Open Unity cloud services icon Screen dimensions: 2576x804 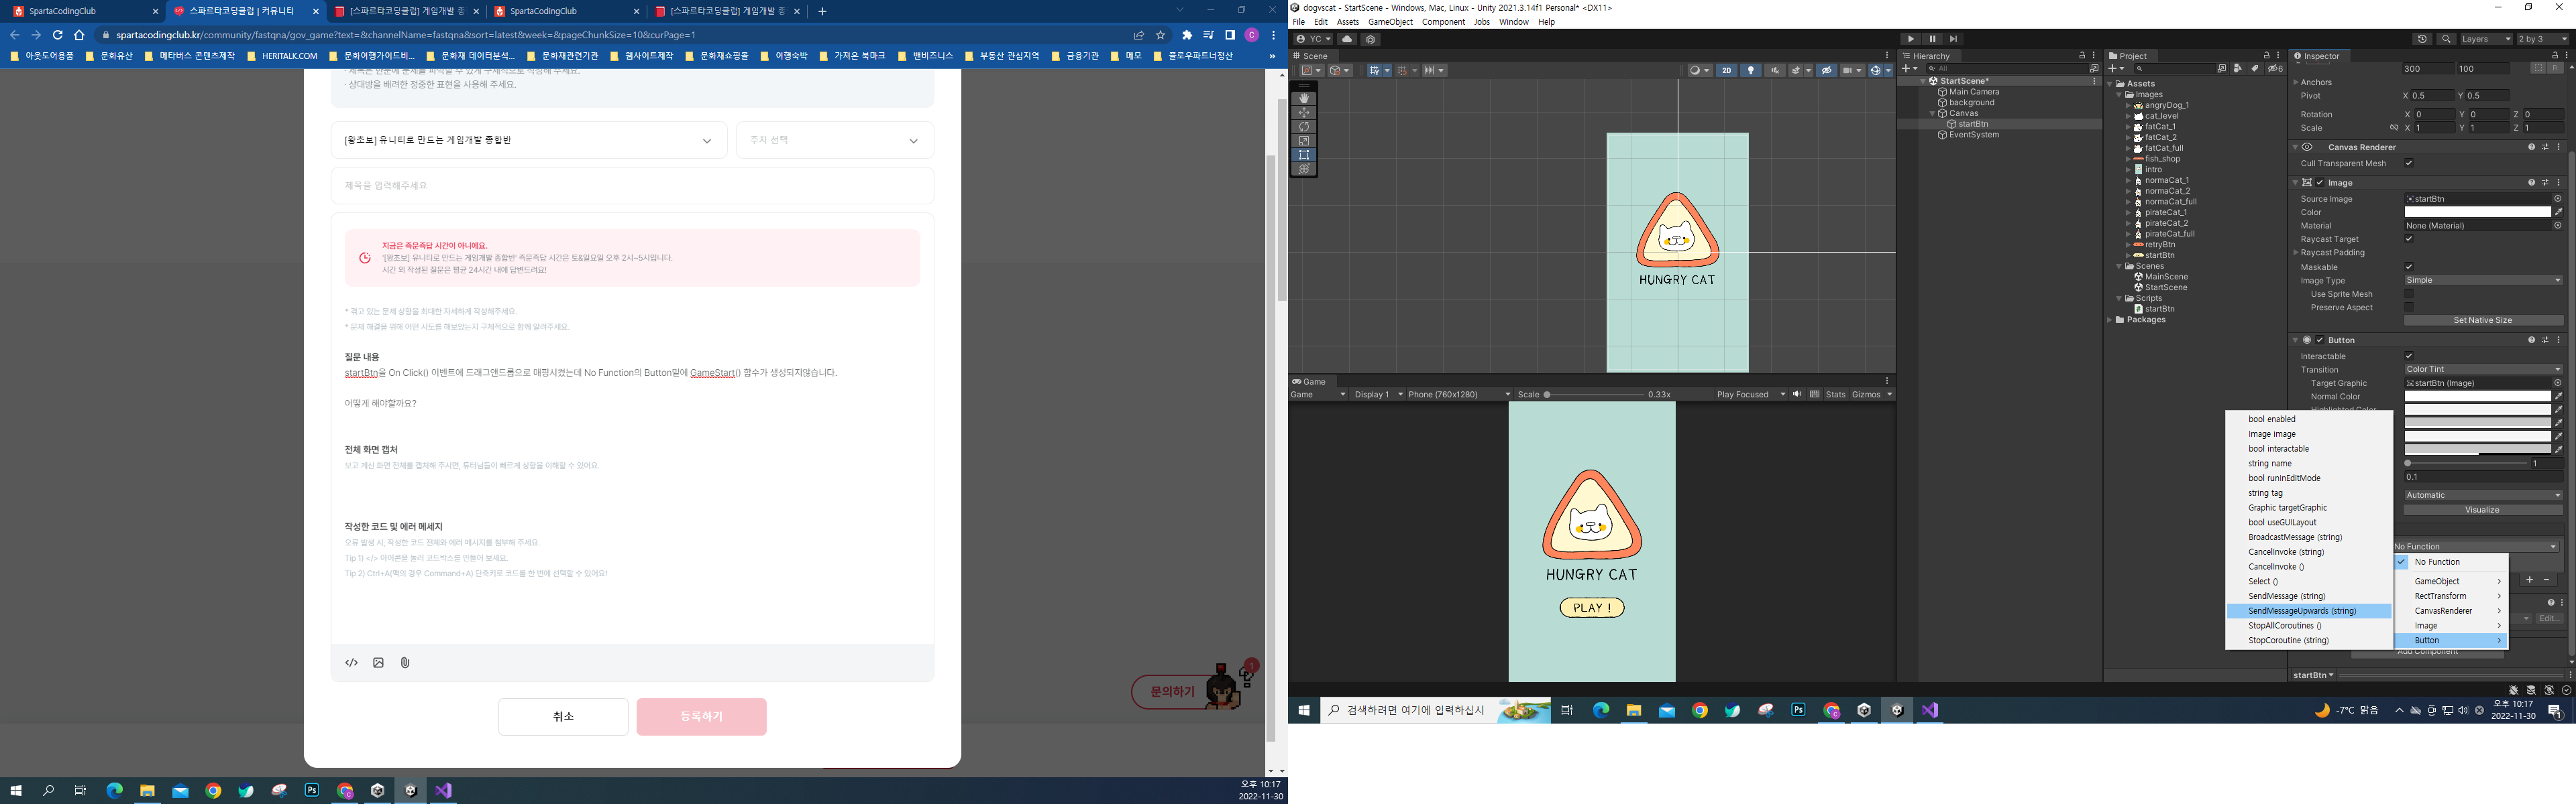[1347, 39]
